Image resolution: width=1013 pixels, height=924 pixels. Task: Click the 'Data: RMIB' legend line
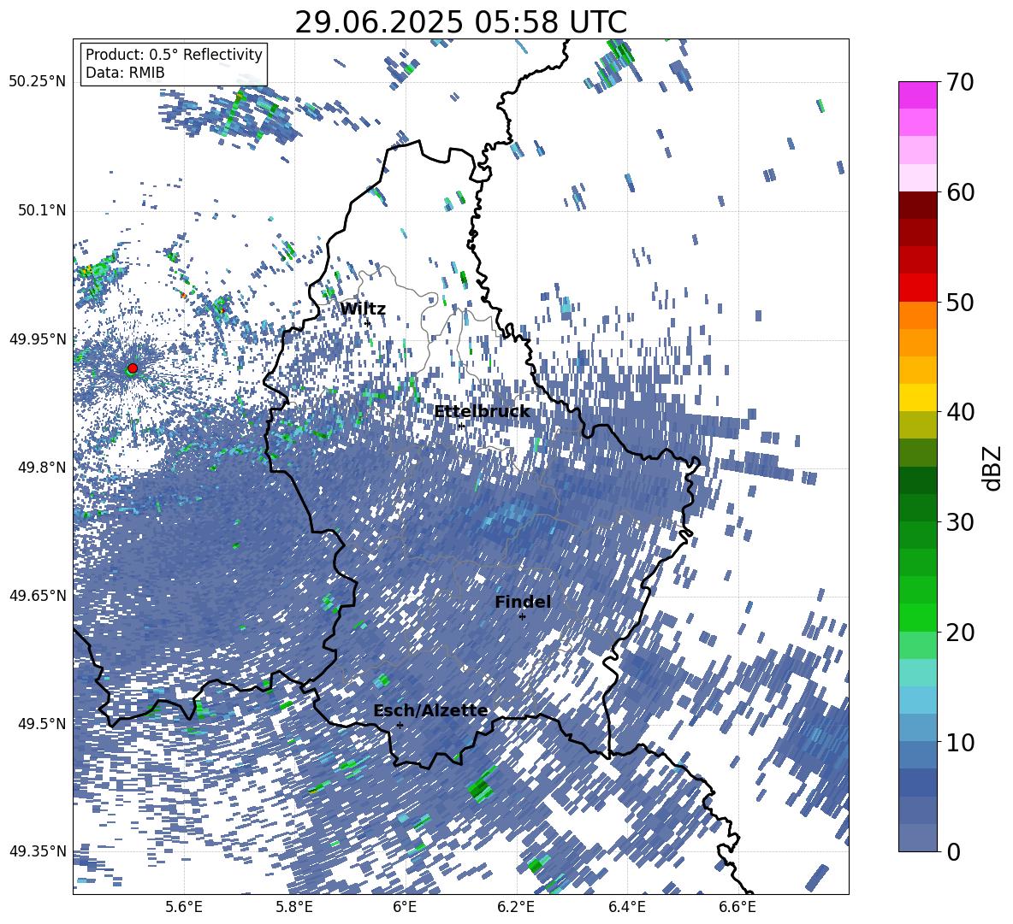pos(125,73)
